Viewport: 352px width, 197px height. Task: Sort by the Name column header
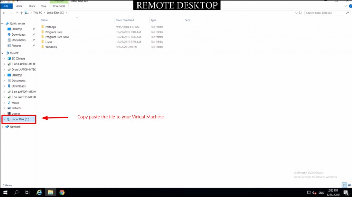(44, 20)
